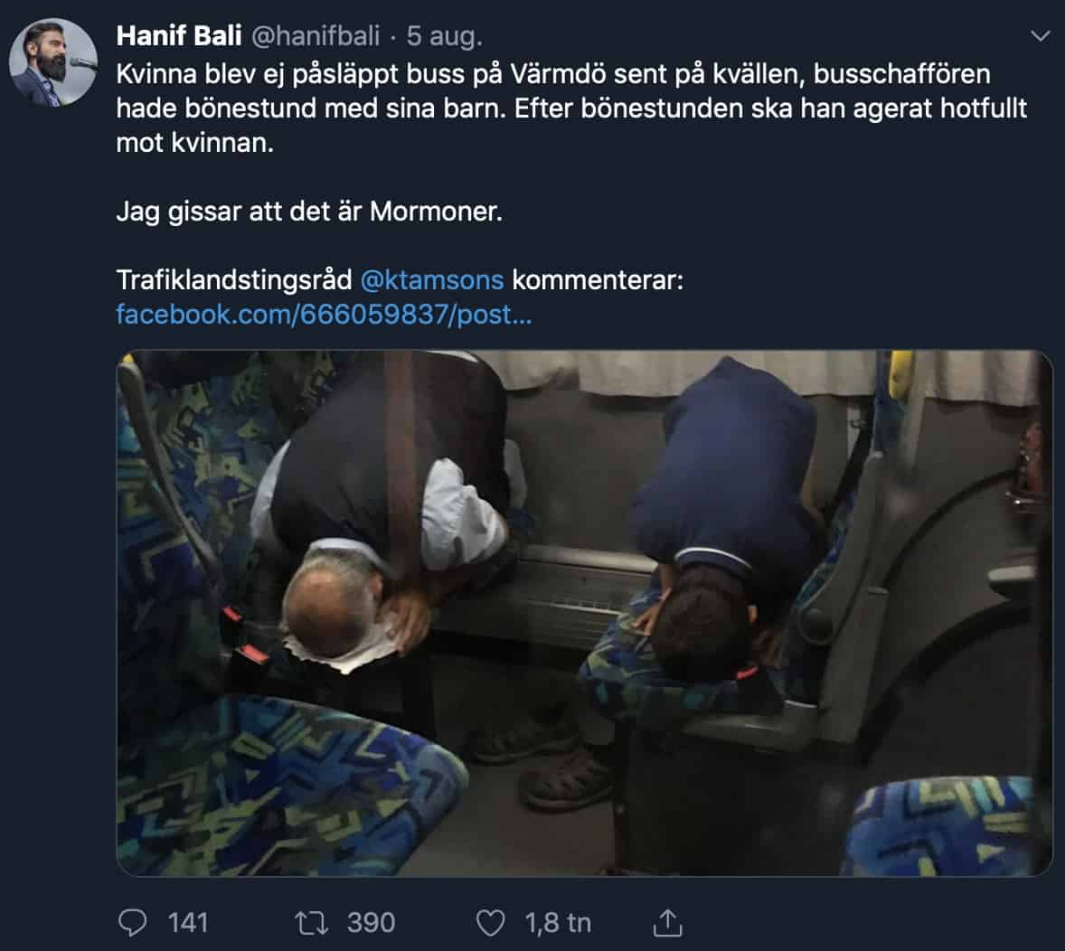Click the 1,8 tn likes count
The width and height of the screenshot is (1065, 951).
point(558,923)
